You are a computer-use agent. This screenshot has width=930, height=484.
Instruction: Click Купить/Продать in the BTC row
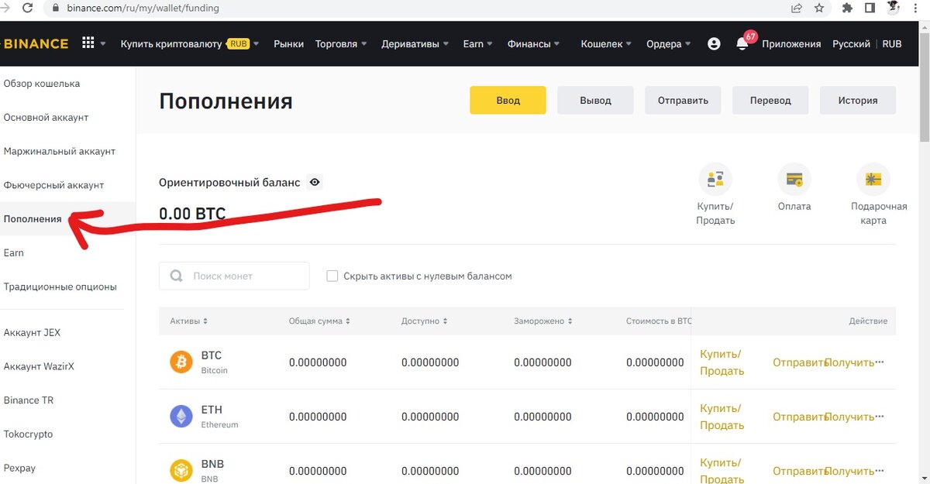(722, 362)
